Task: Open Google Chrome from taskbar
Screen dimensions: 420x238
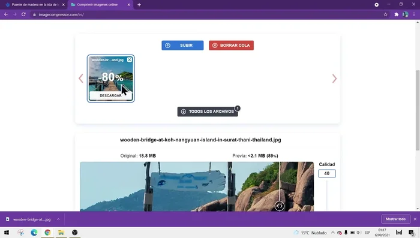Action: point(47,233)
